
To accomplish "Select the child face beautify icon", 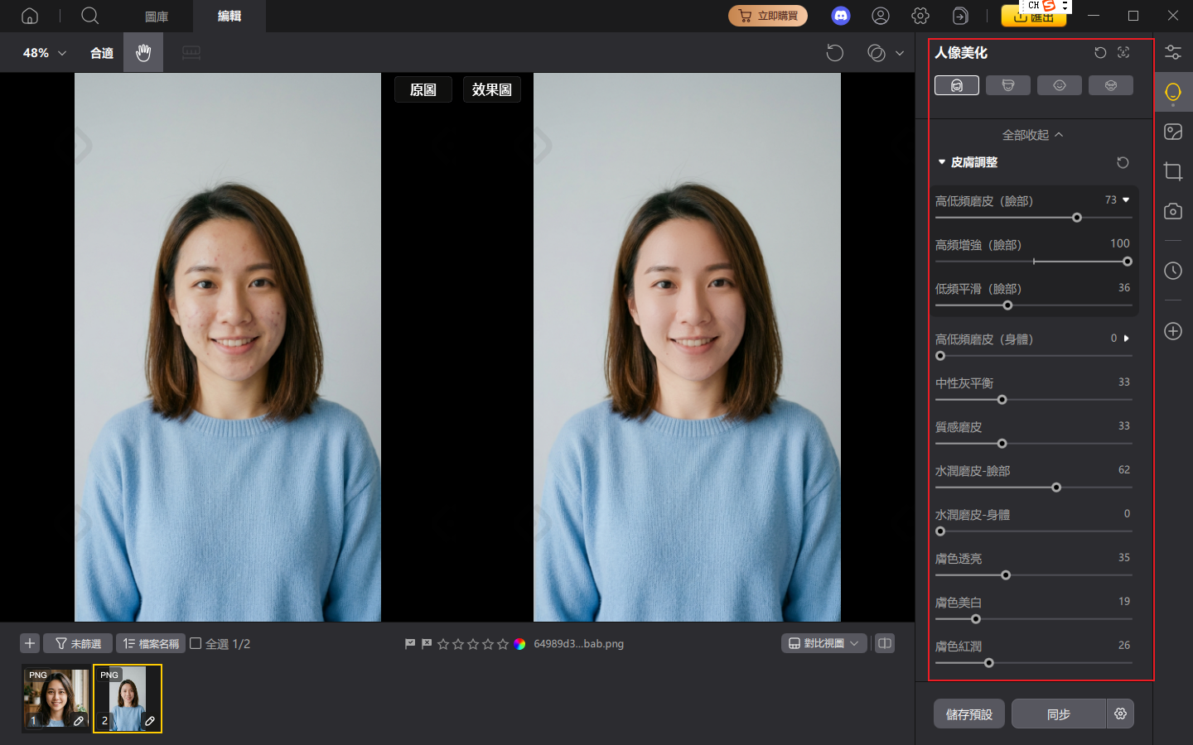I will point(1060,84).
